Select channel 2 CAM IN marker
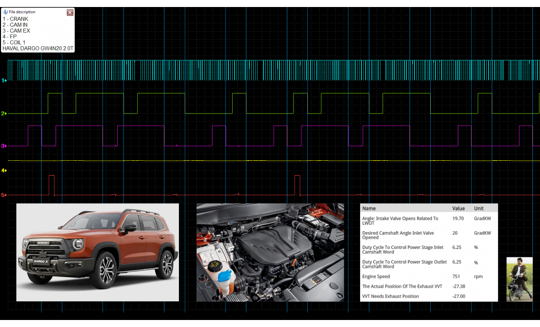Screen dimensions: 540x327 [3, 114]
